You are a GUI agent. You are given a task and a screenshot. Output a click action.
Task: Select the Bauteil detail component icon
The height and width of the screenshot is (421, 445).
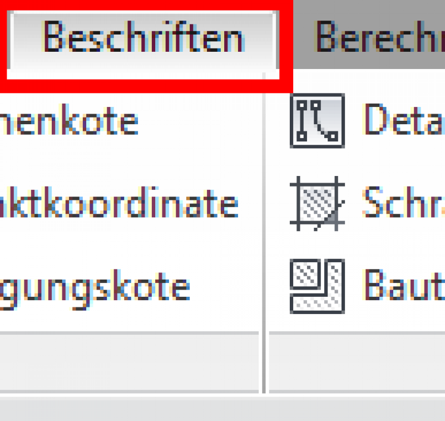pyautogui.click(x=317, y=286)
